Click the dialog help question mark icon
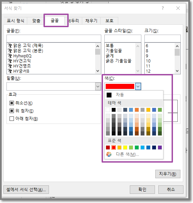 [x=163, y=8]
